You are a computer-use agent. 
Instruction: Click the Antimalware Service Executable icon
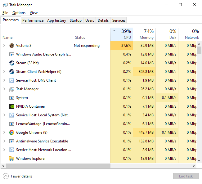12,141
